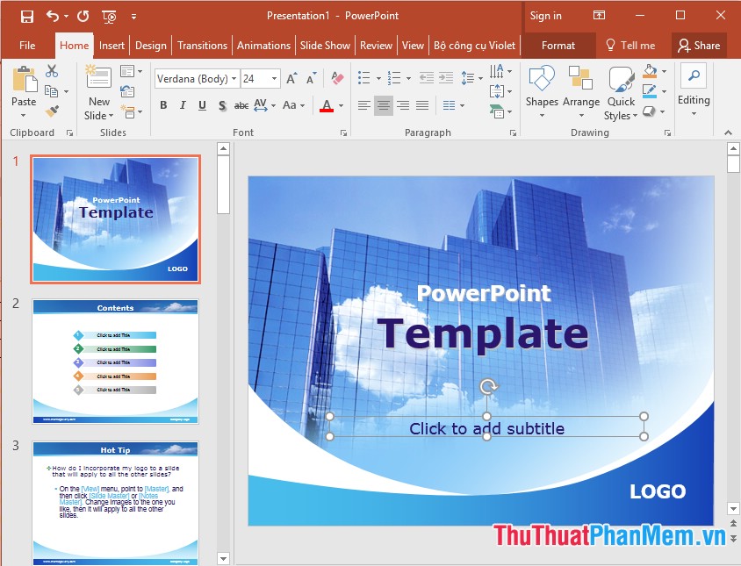Toggle italic formatting

182,104
